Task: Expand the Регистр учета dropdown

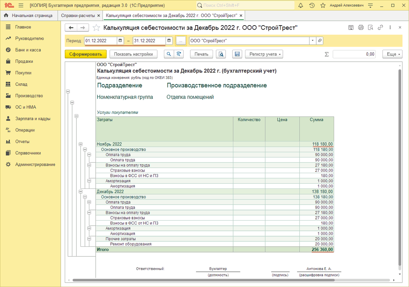Action: [263, 54]
